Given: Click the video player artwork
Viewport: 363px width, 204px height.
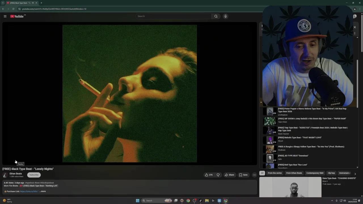Looking at the screenshot, I should coord(130,93).
